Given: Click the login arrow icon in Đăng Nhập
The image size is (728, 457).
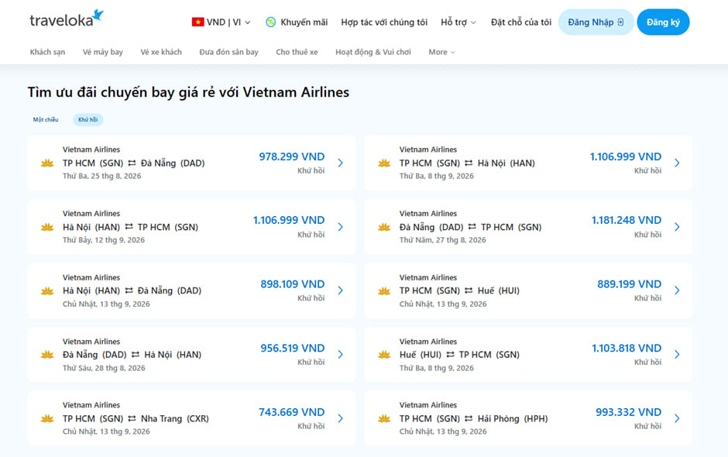Looking at the screenshot, I should pos(621,22).
